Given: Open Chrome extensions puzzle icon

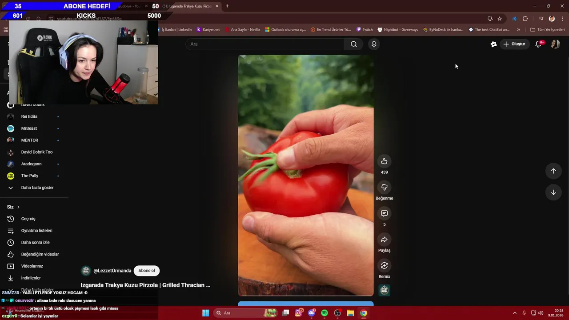Looking at the screenshot, I should (525, 19).
